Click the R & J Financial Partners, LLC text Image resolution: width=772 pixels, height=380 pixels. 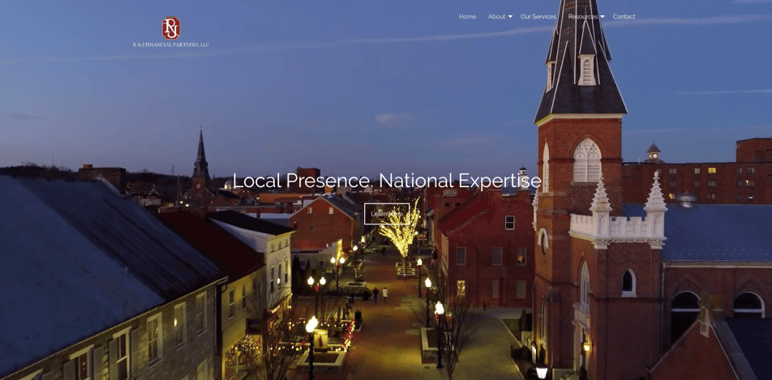point(171,45)
